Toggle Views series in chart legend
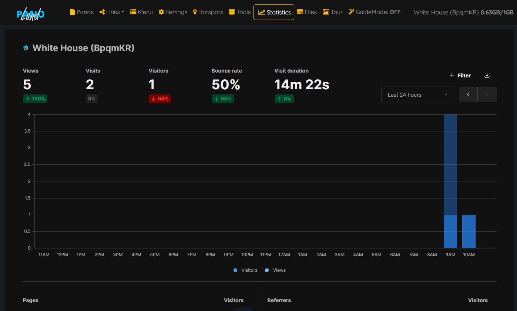The height and width of the screenshot is (311, 517). tap(275, 270)
